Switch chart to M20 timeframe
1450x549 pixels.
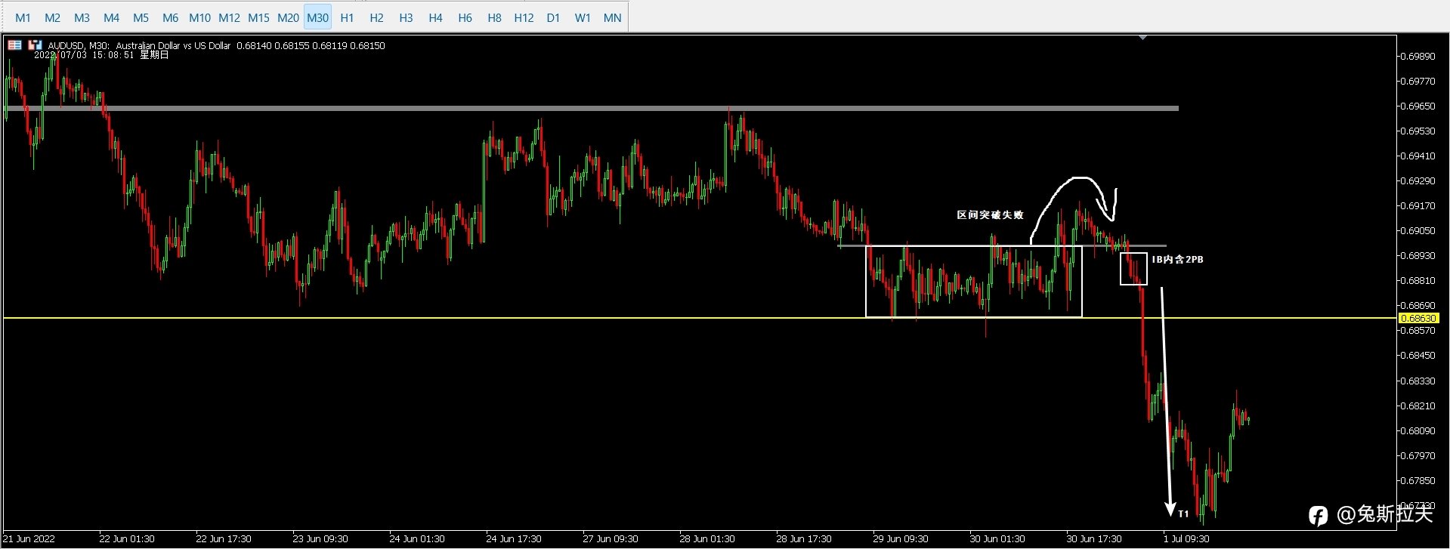[x=288, y=17]
